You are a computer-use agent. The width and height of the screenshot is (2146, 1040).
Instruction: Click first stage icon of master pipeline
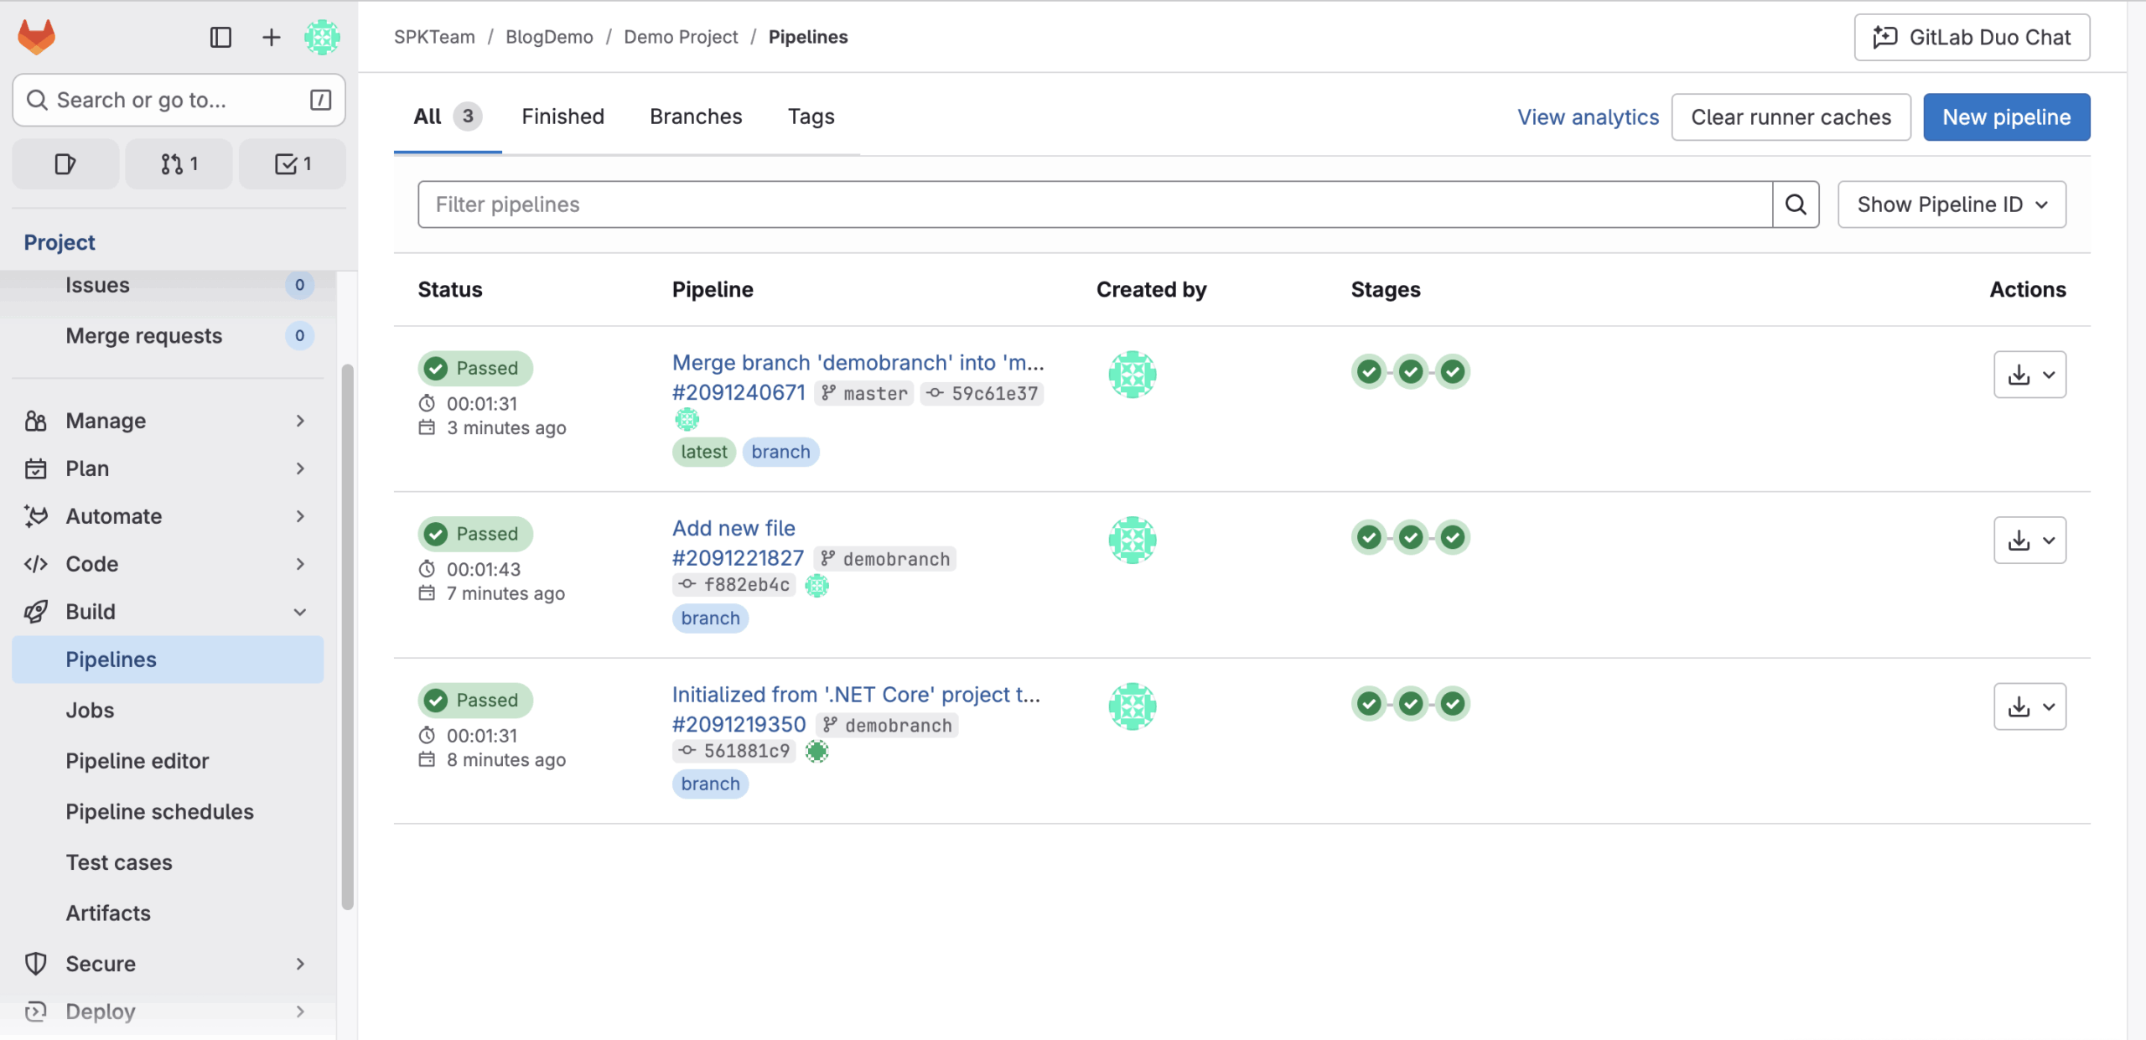pos(1369,371)
